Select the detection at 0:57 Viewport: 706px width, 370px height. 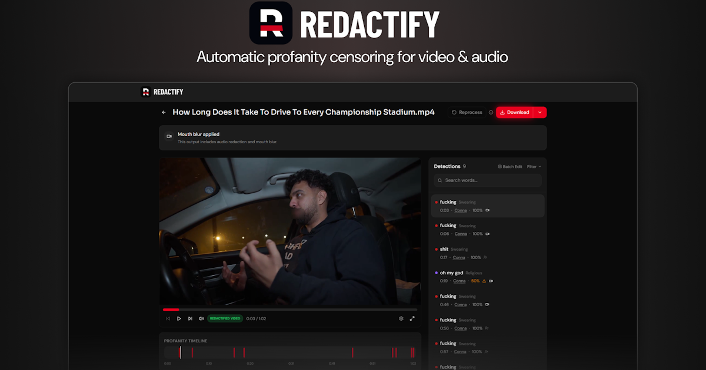[x=488, y=347]
